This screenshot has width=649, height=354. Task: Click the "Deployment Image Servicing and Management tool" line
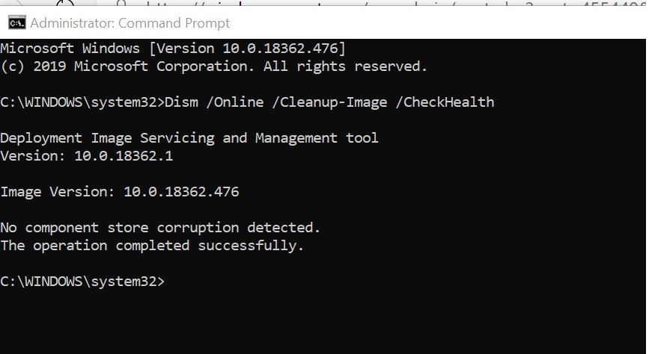tap(189, 137)
